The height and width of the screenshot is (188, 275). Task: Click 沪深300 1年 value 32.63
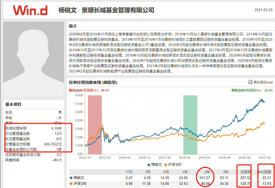point(183,184)
